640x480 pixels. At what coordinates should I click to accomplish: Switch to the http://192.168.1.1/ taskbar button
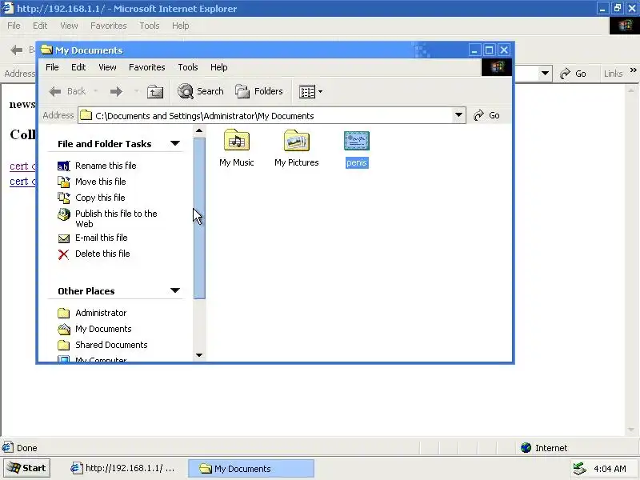click(123, 468)
